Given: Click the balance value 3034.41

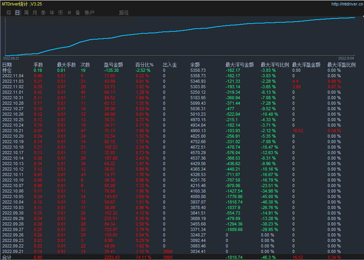Looking at the screenshot, I should point(198,251).
